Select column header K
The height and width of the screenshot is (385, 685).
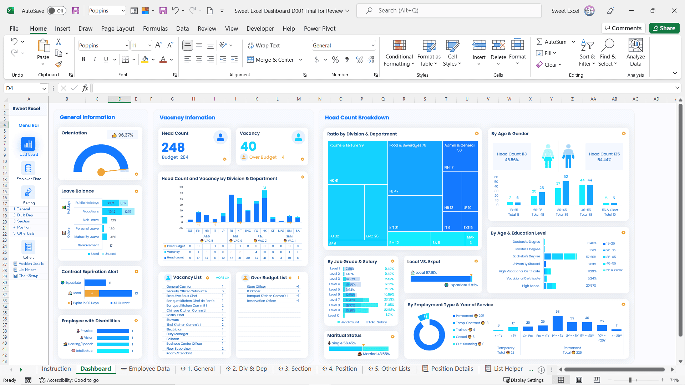257,99
